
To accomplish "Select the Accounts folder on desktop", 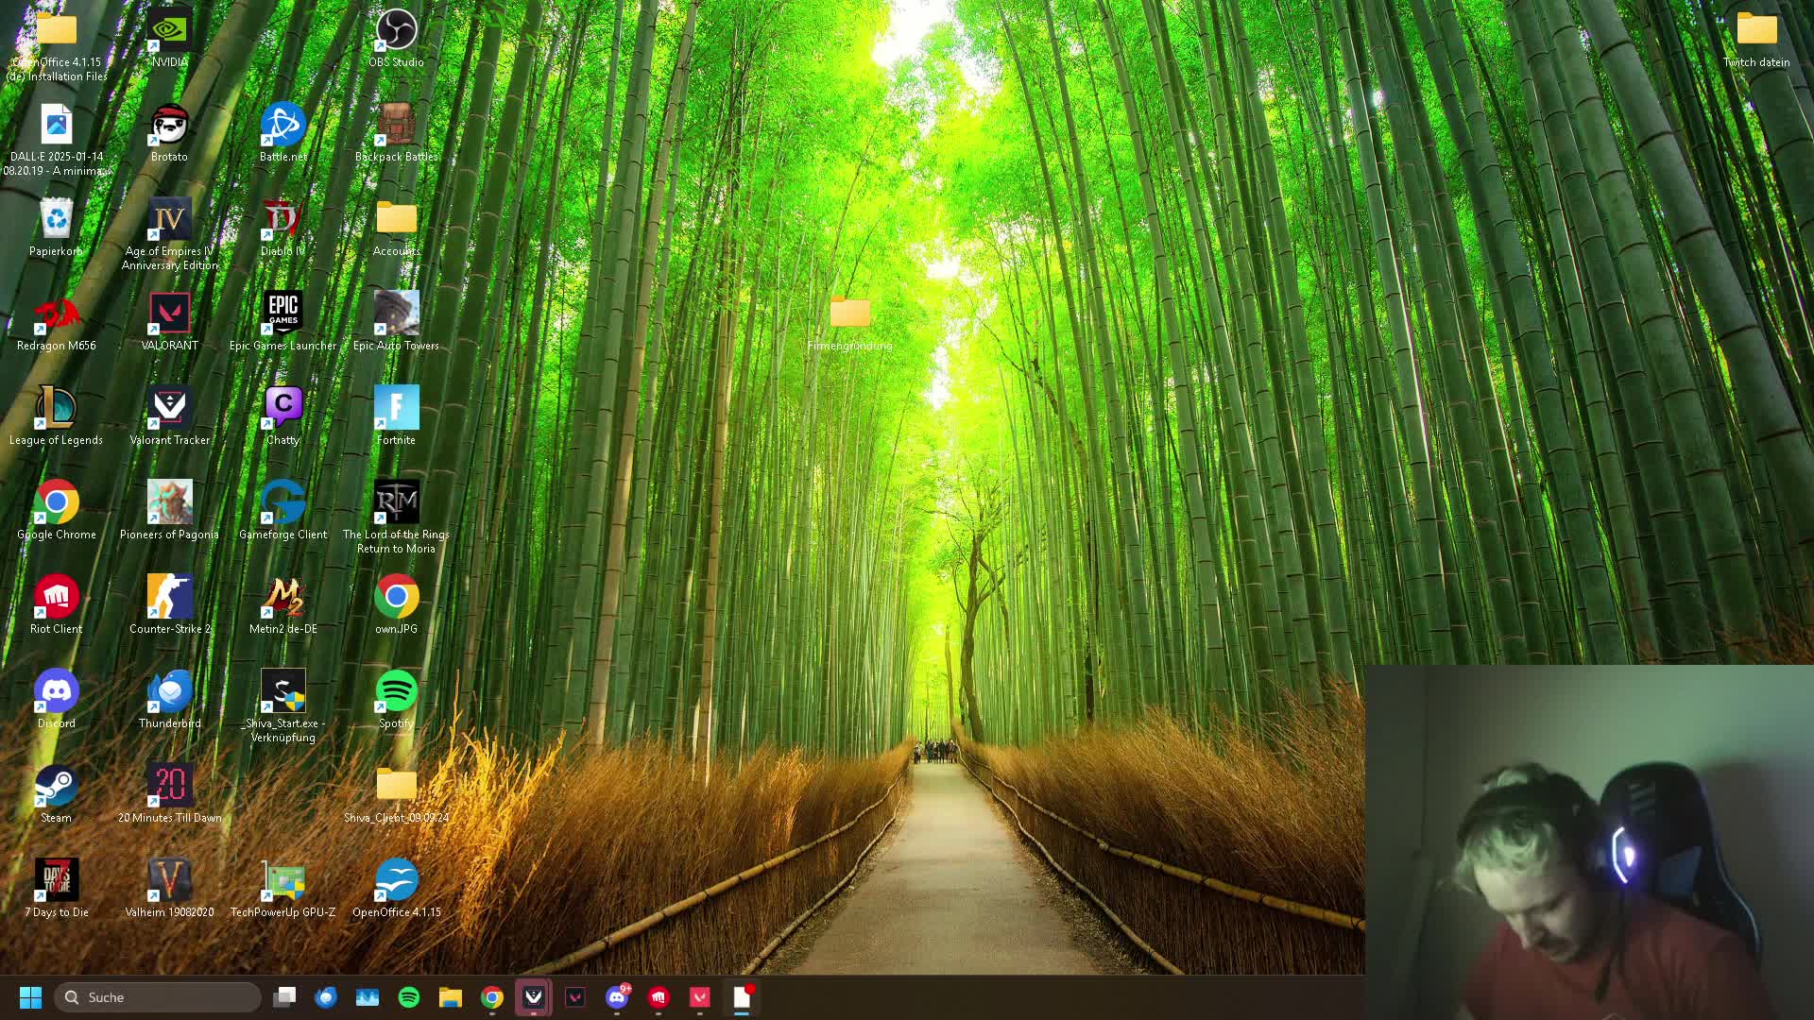I will tap(396, 227).
